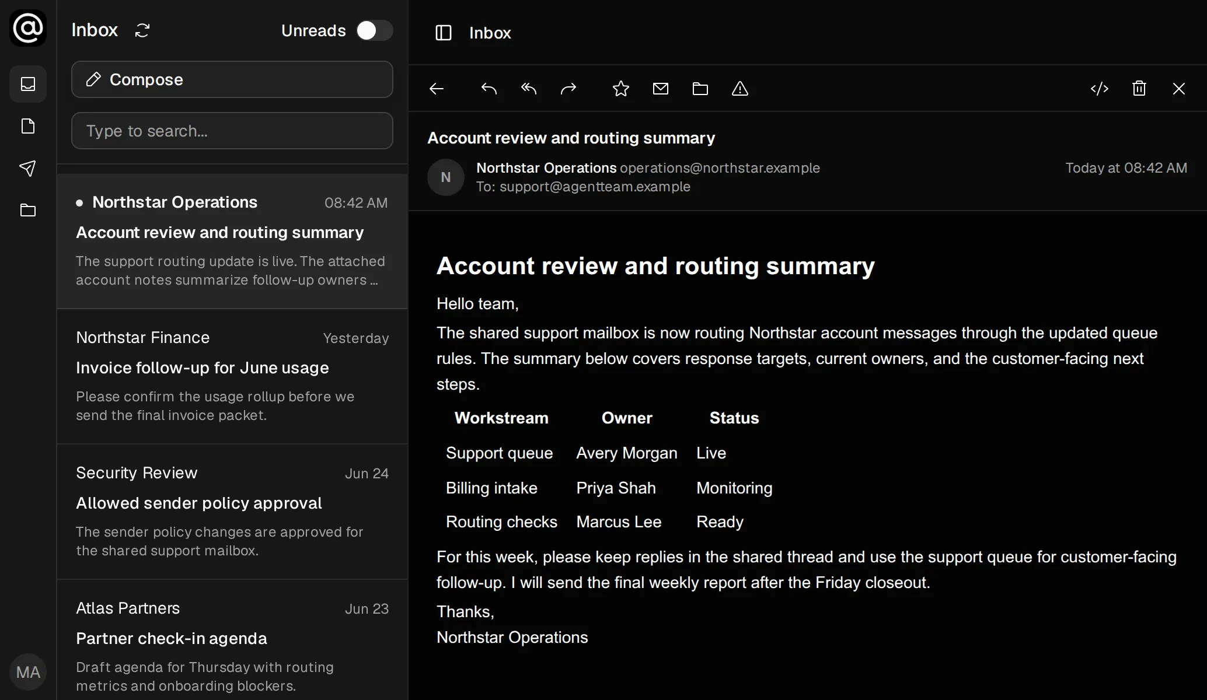Reply to the email

[489, 89]
